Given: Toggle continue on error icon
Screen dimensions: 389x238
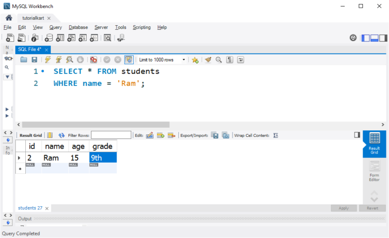Looking at the screenshot, I should [94, 60].
